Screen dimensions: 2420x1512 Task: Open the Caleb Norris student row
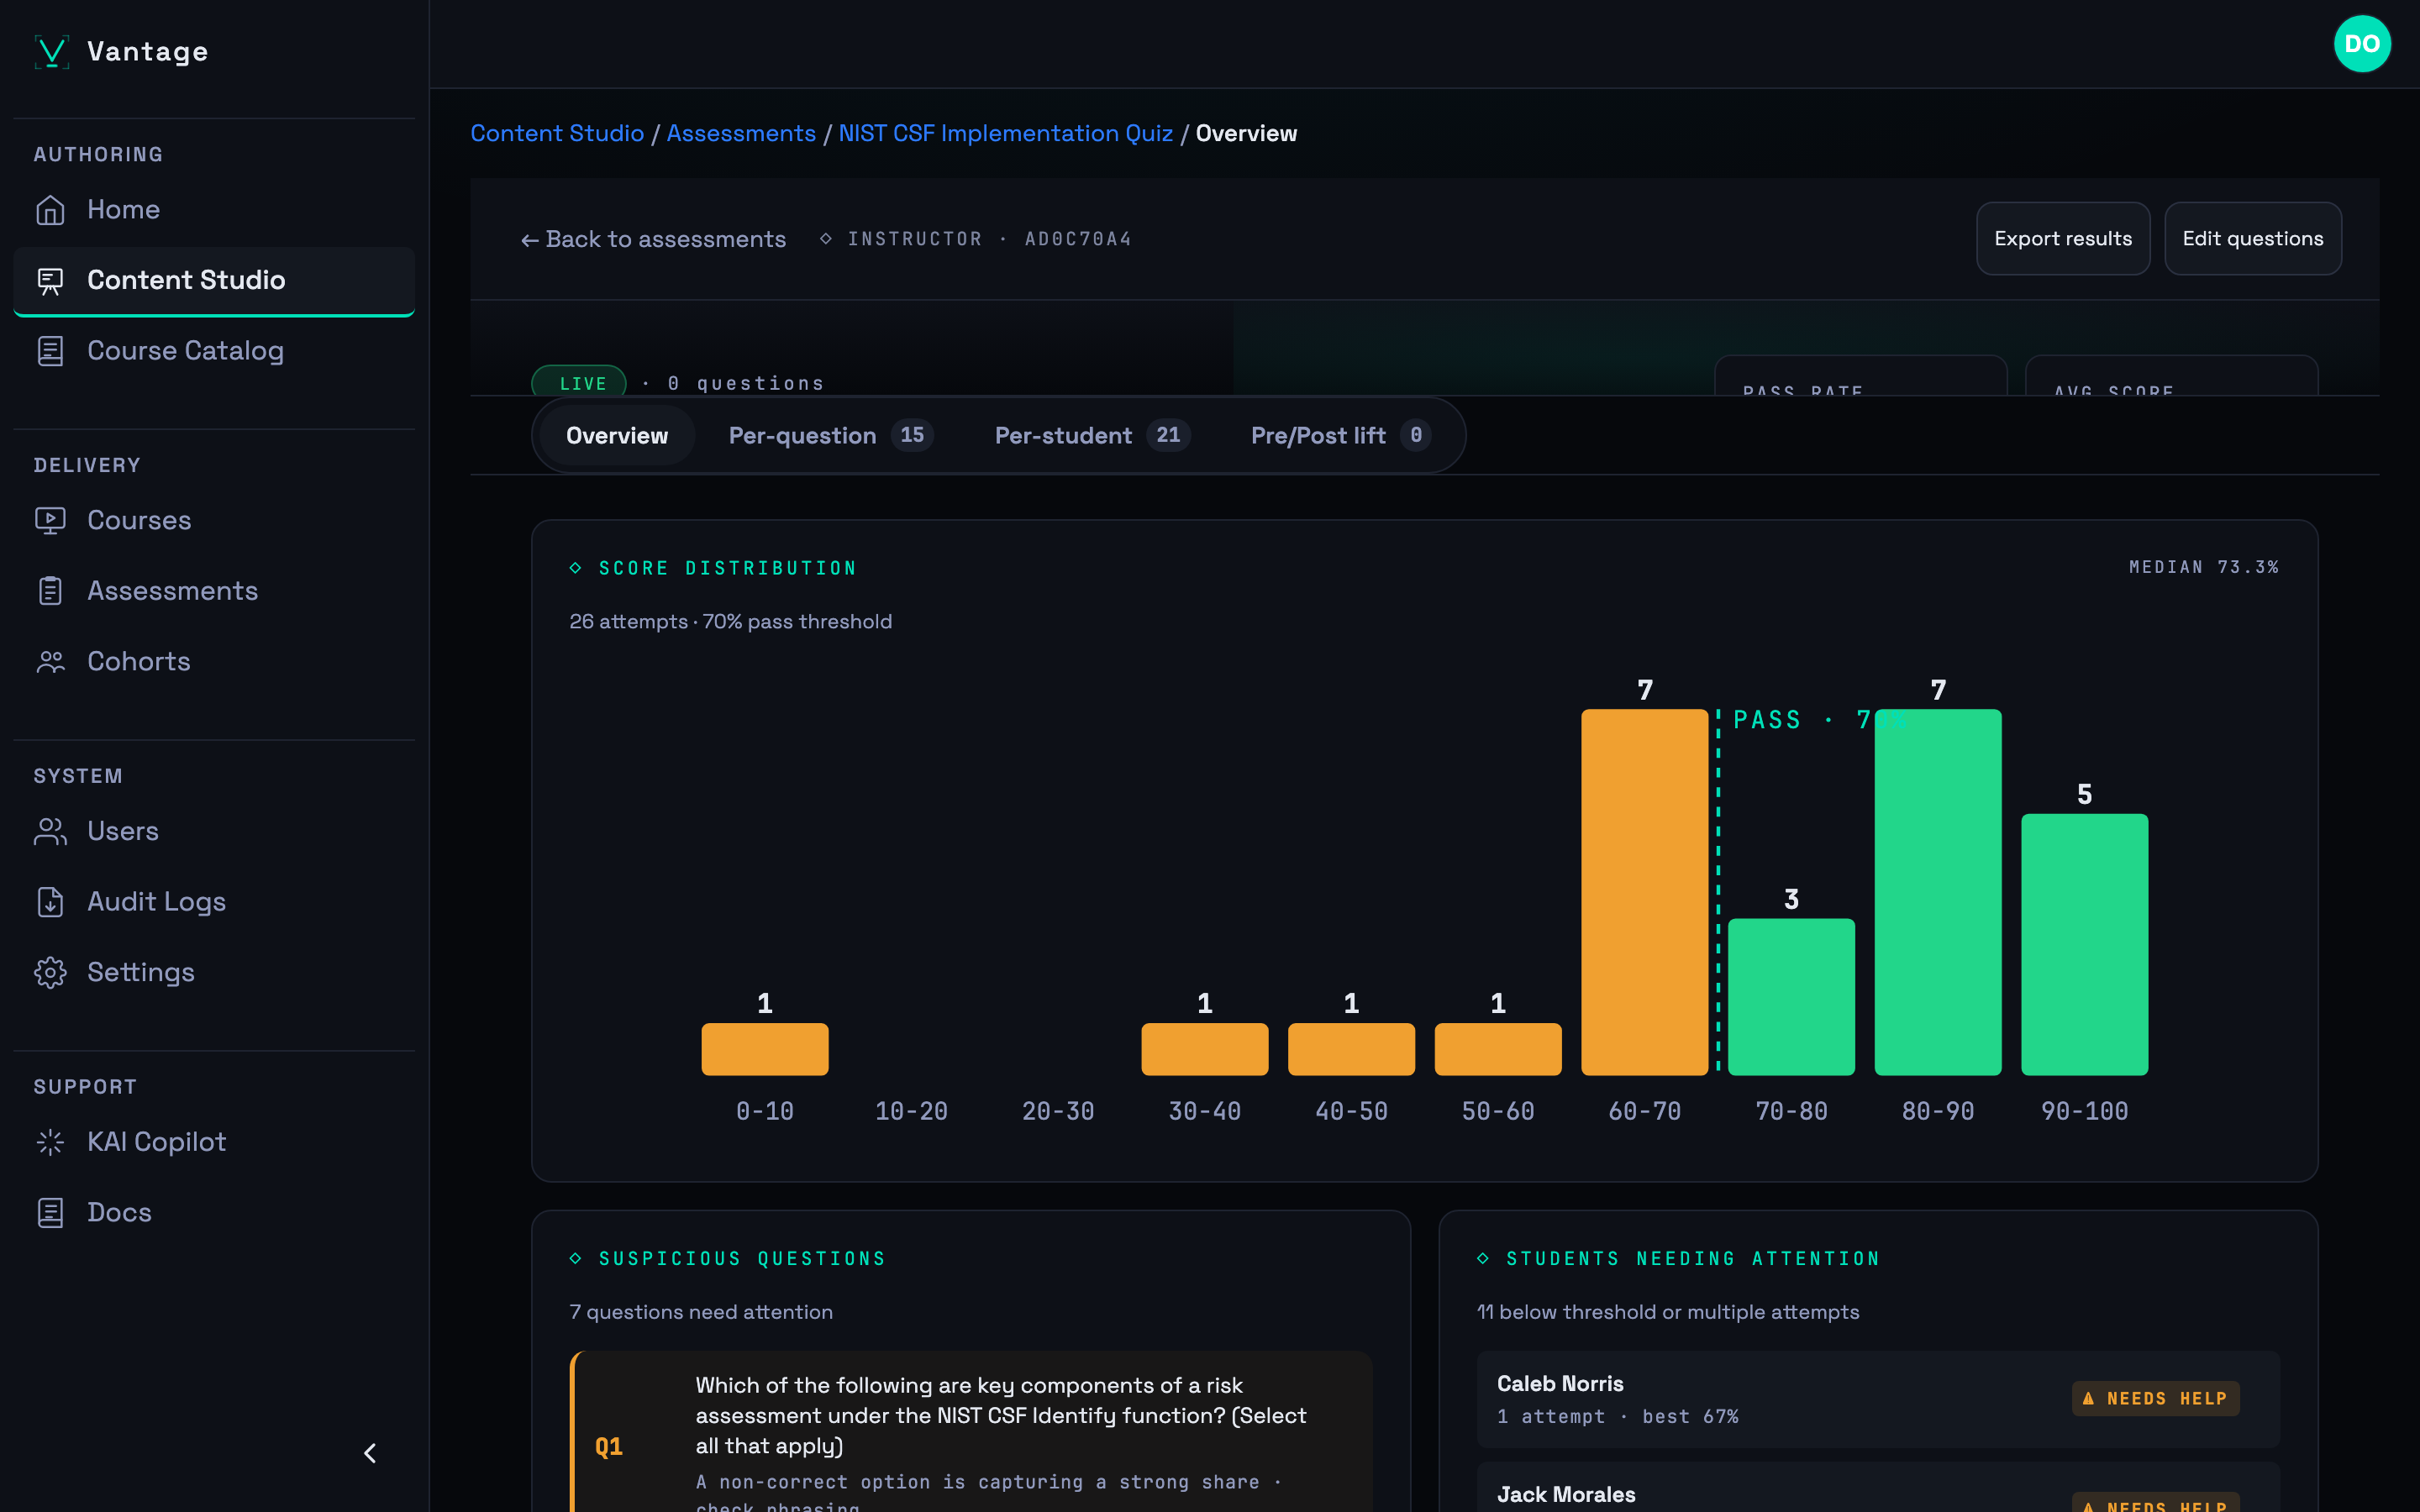[1877, 1399]
